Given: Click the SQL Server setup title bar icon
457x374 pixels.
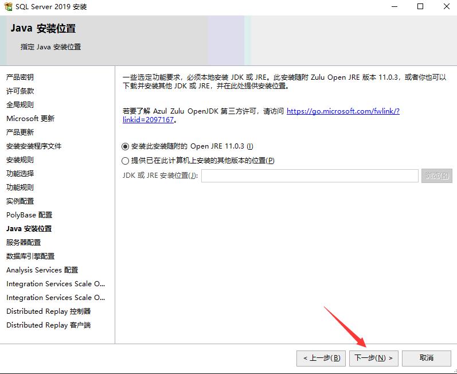Looking at the screenshot, I should point(8,6).
